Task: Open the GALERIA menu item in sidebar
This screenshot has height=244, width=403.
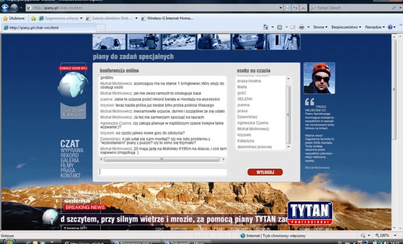Action: click(70, 159)
